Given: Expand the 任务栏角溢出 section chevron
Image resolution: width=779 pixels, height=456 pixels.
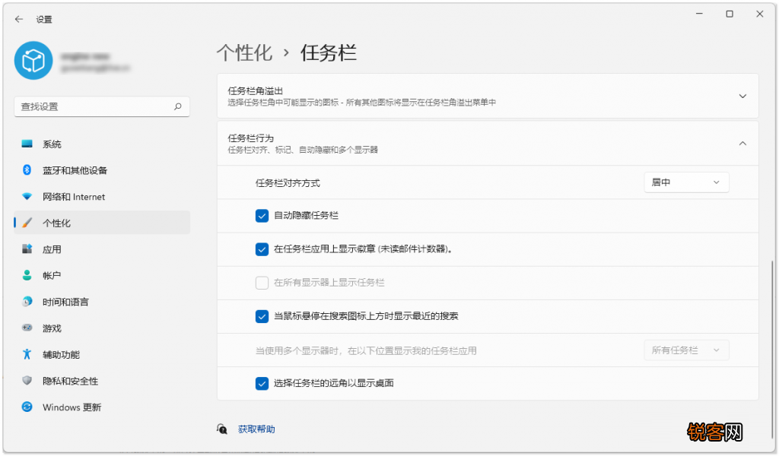Looking at the screenshot, I should click(x=742, y=97).
